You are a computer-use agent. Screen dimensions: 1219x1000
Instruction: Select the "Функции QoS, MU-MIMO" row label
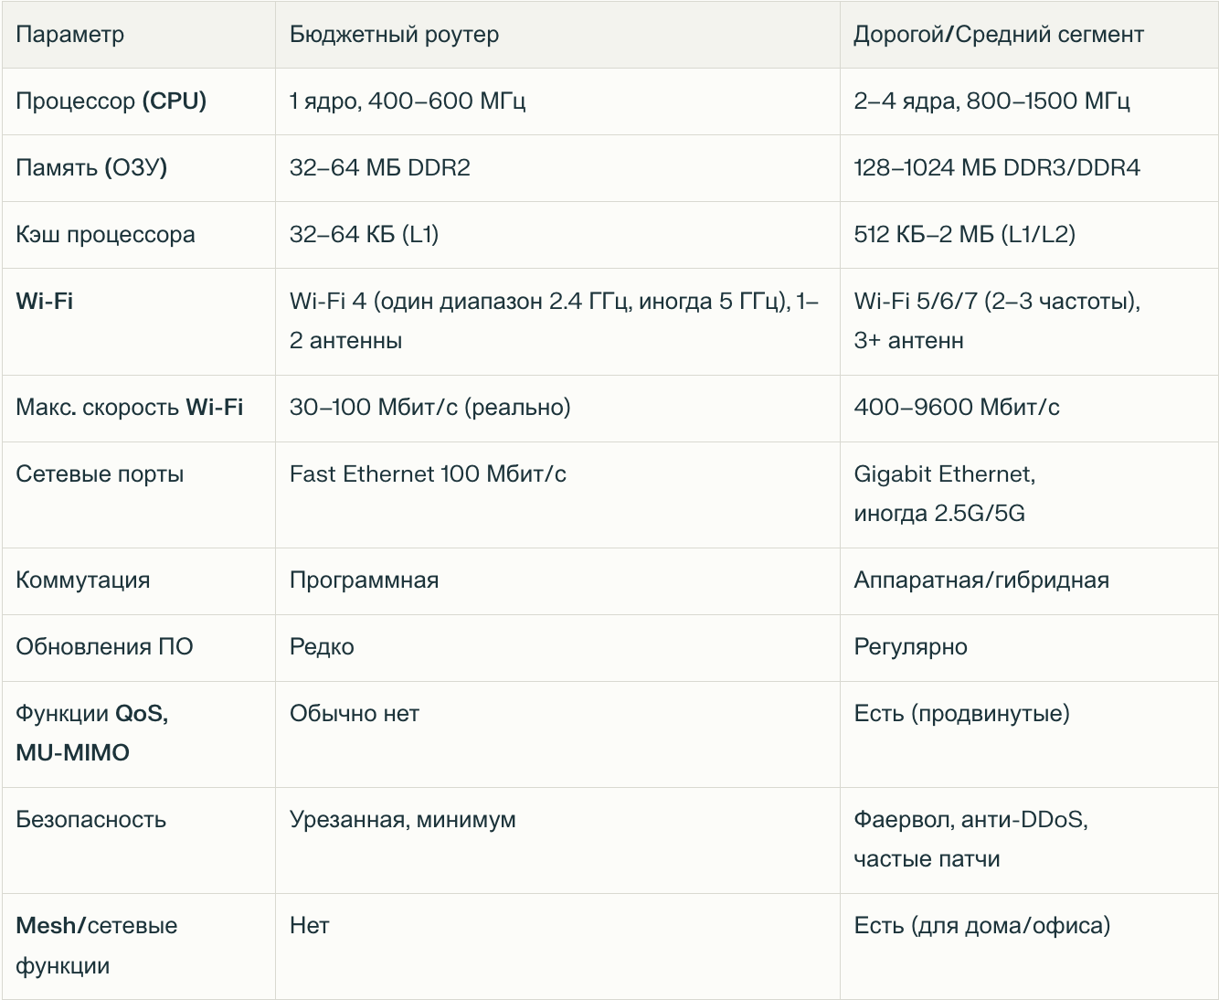tap(91, 733)
